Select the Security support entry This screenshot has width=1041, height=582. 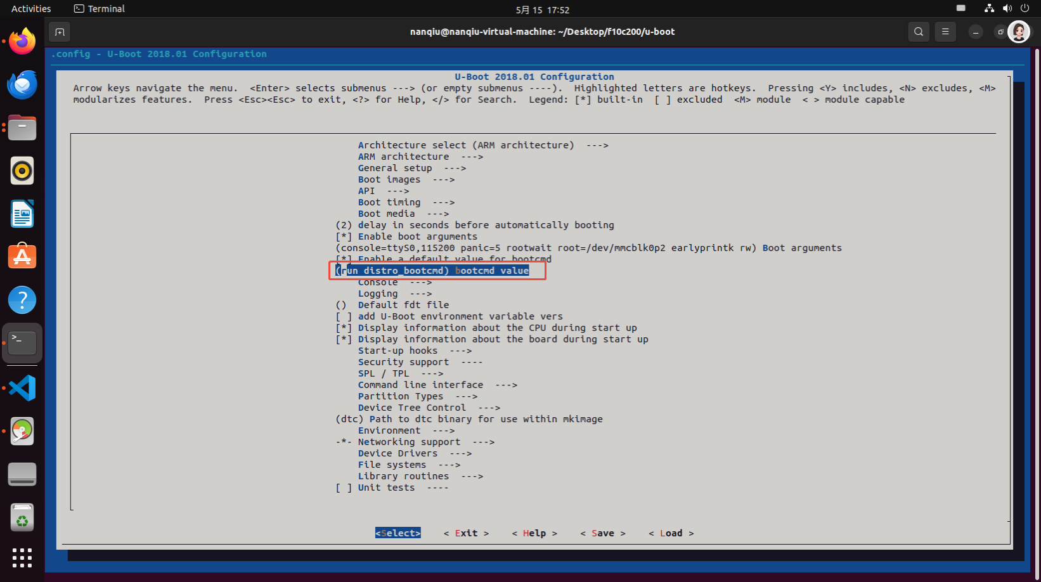[x=420, y=362]
